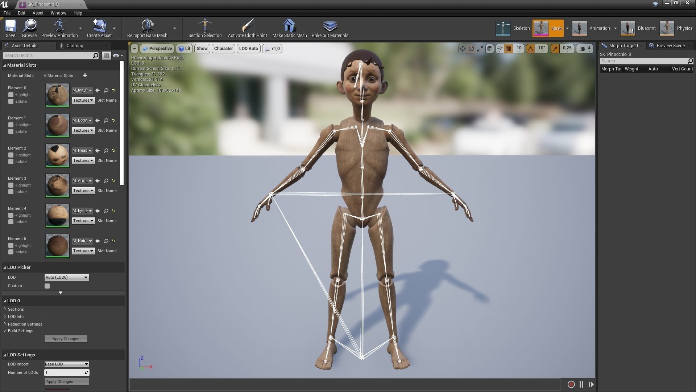Expand the LOD Info row
This screenshot has height=392, width=696.
[5, 317]
